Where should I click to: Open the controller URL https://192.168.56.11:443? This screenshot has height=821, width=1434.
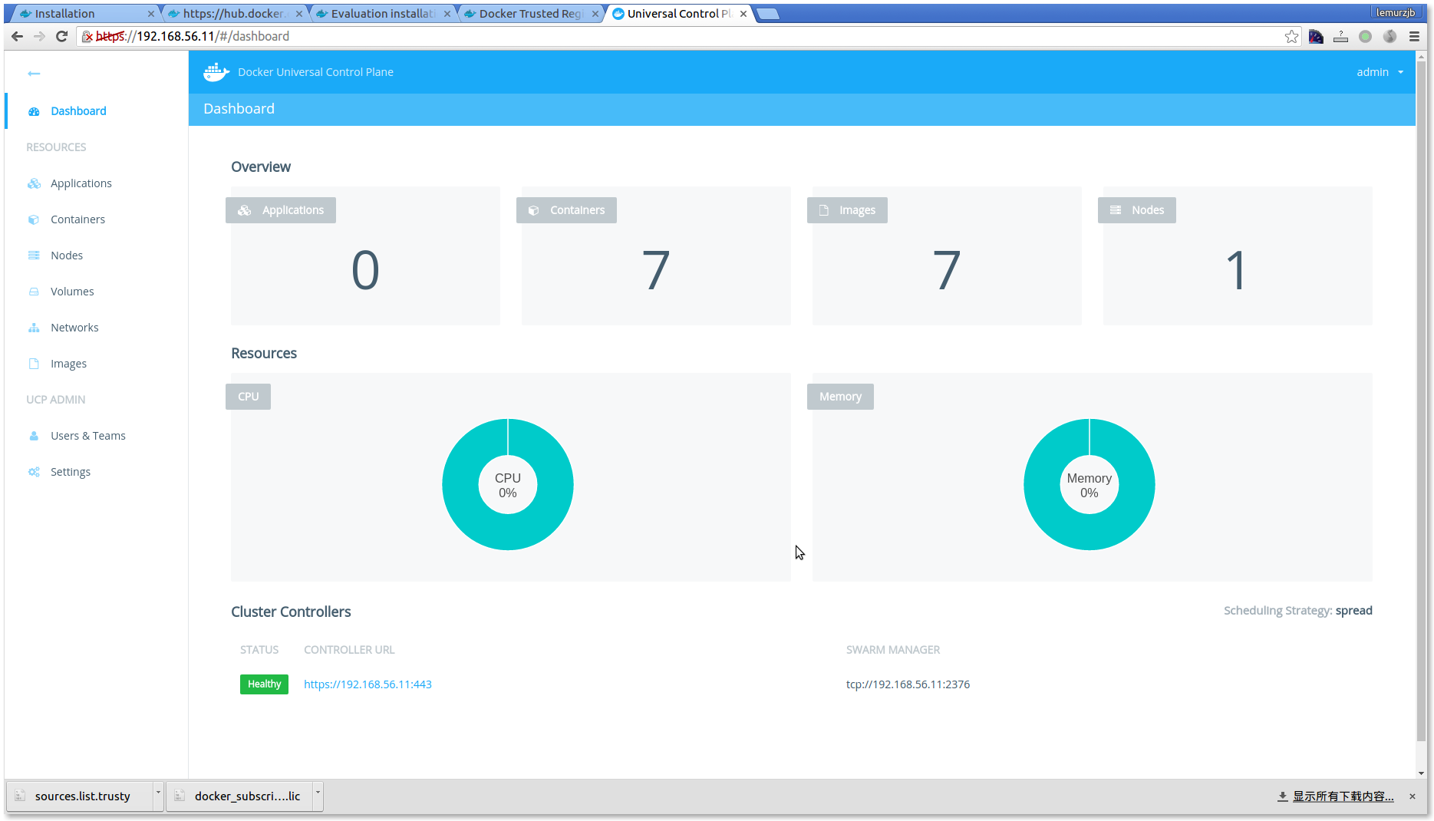[x=368, y=684]
